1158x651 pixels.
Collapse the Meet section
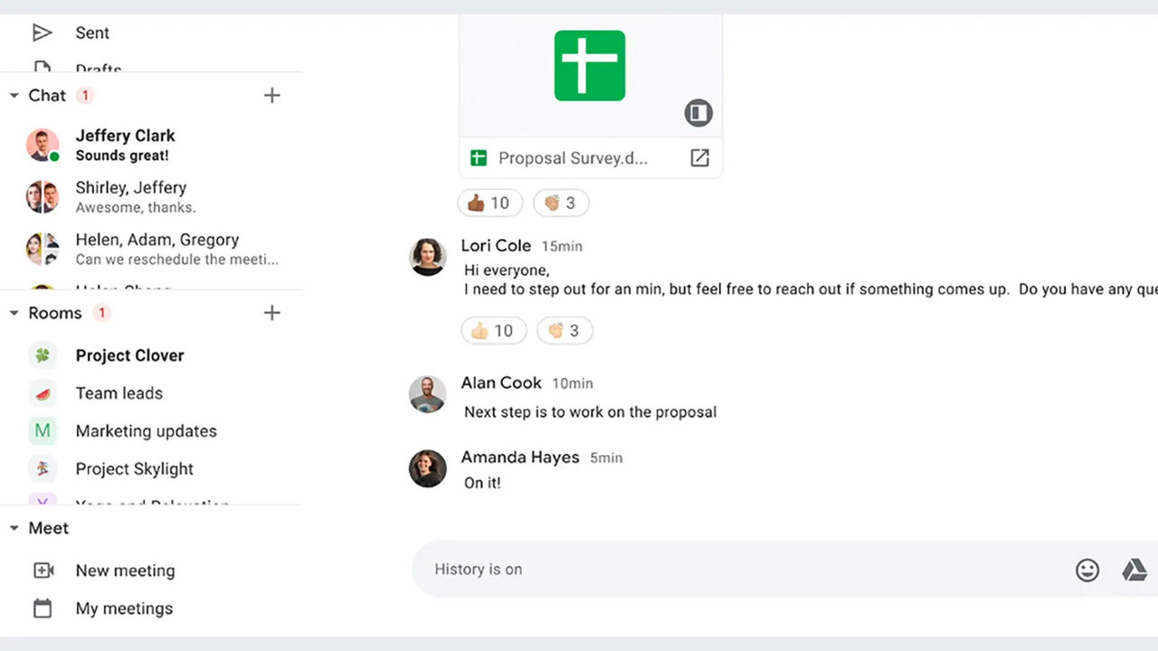14,529
